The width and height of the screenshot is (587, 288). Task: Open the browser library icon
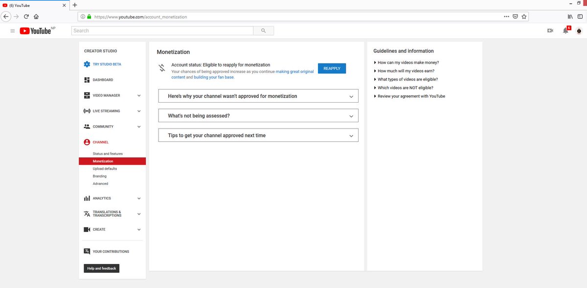pos(570,16)
